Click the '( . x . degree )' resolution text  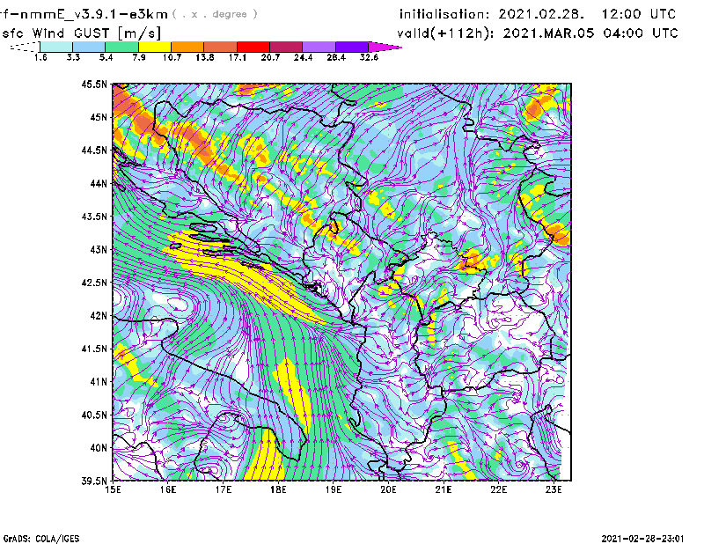click(x=215, y=14)
